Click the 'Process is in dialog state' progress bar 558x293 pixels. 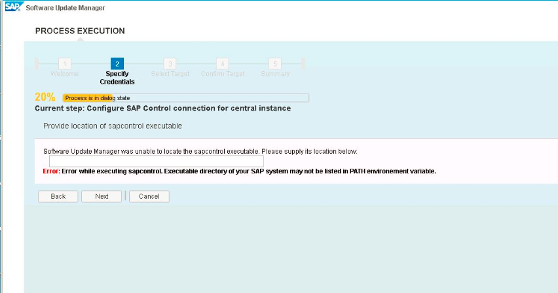pos(186,98)
